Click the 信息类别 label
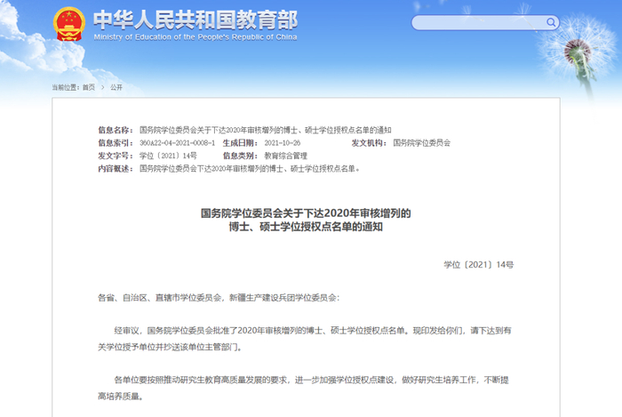622x417 pixels. pyautogui.click(x=240, y=156)
